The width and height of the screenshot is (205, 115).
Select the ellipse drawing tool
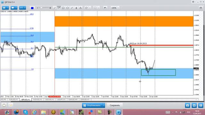pos(68,8)
